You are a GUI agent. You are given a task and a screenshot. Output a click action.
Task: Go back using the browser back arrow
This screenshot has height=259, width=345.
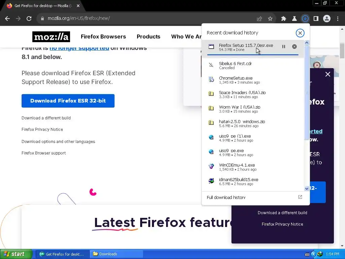point(7,19)
